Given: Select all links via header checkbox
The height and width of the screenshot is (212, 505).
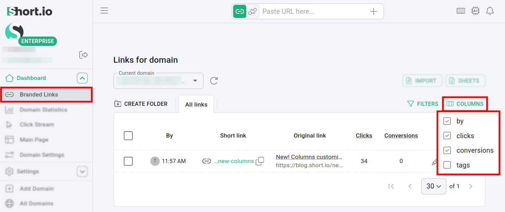Looking at the screenshot, I should 128,136.
